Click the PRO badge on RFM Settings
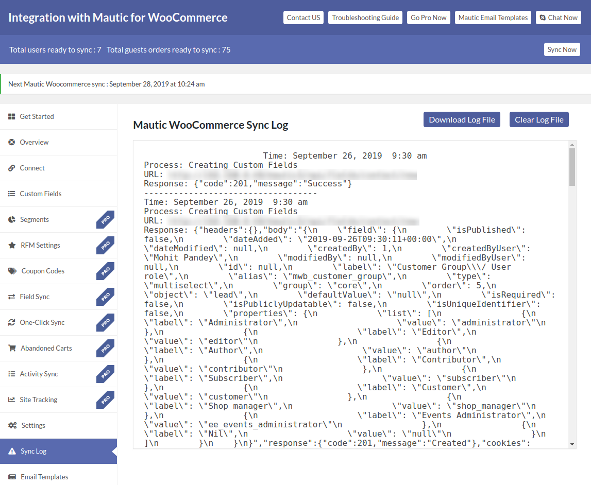 coord(106,245)
